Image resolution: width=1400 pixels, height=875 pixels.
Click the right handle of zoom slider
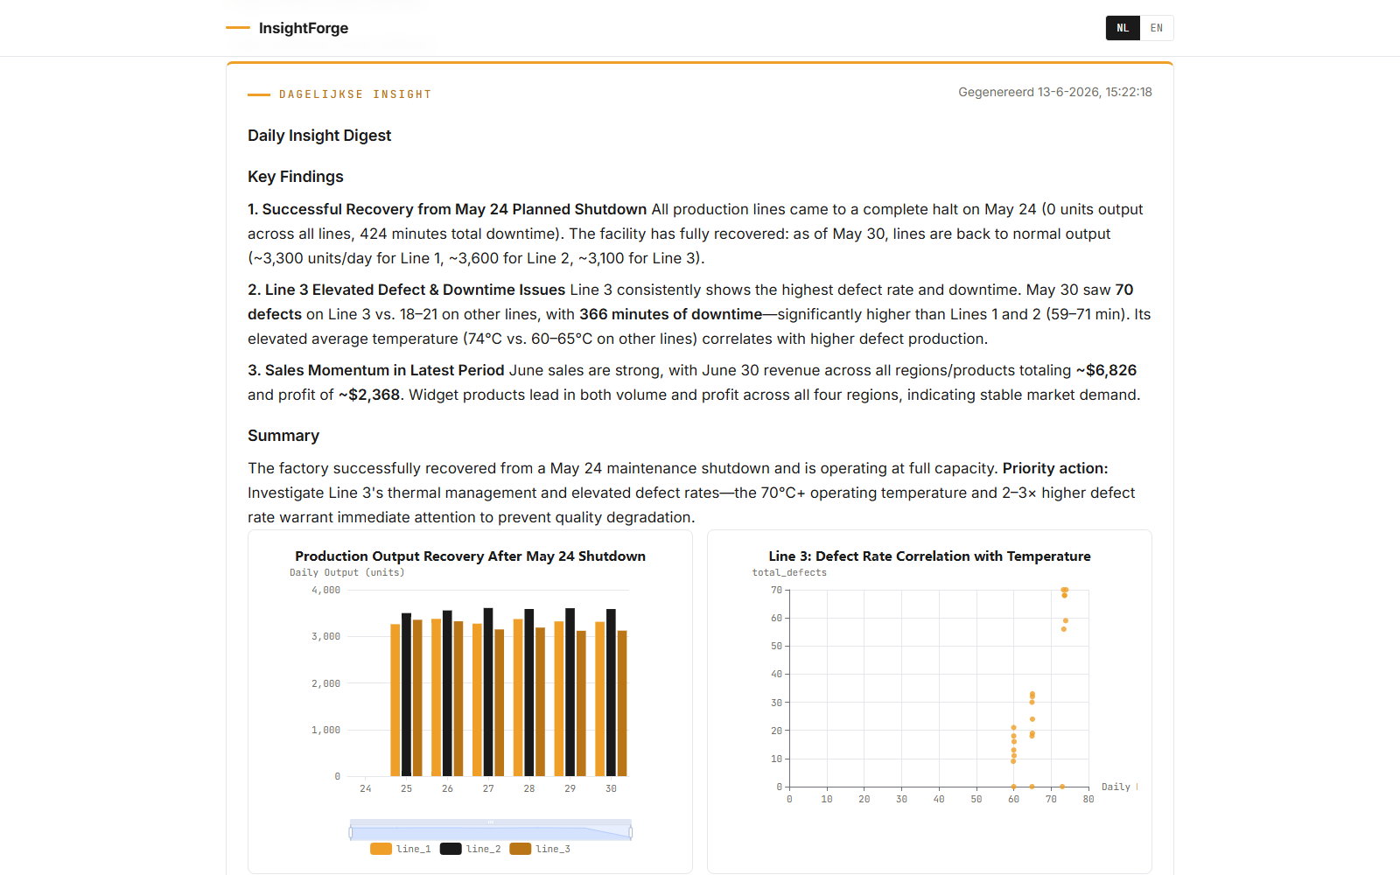[631, 832]
